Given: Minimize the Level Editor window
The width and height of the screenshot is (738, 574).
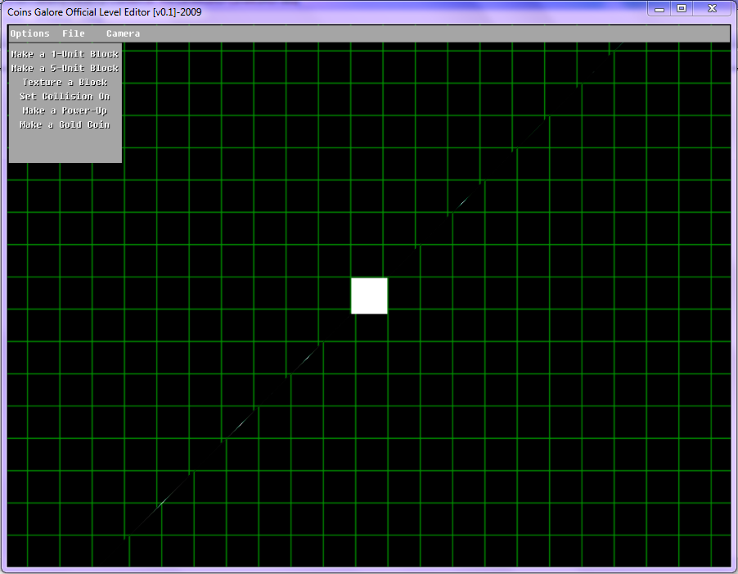Looking at the screenshot, I should pyautogui.click(x=659, y=8).
